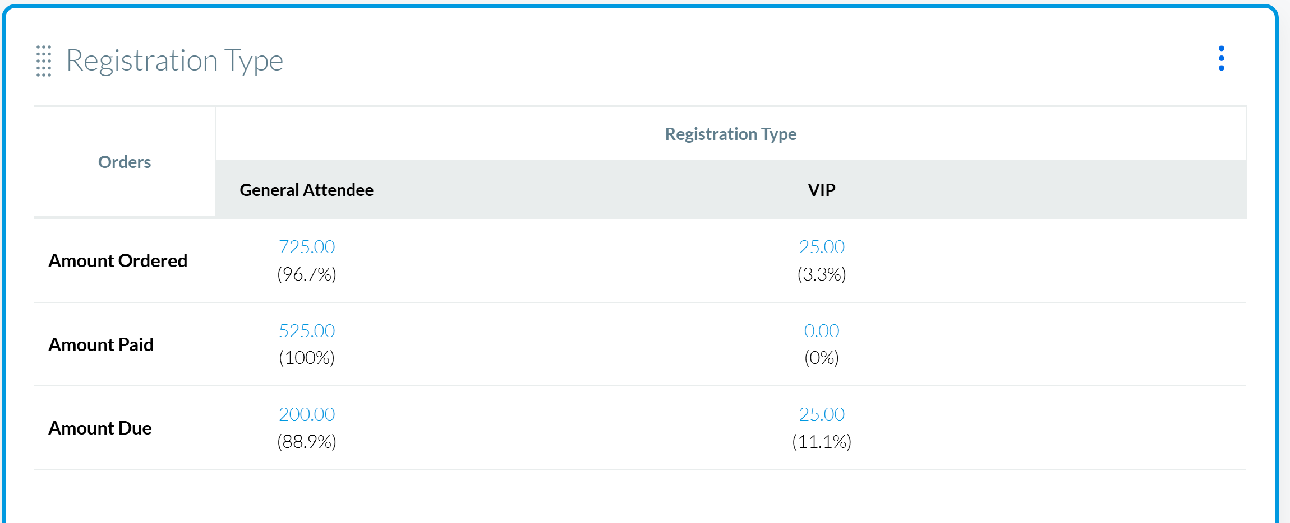Image resolution: width=1290 pixels, height=523 pixels.
Task: Click the Orders header cell
Action: click(125, 162)
